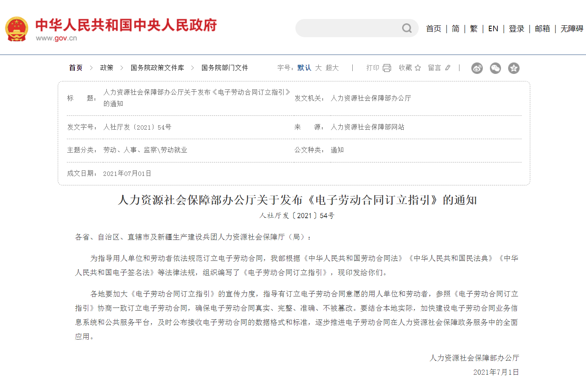Switch site language to EN
The image size is (586, 385).
[x=493, y=28]
